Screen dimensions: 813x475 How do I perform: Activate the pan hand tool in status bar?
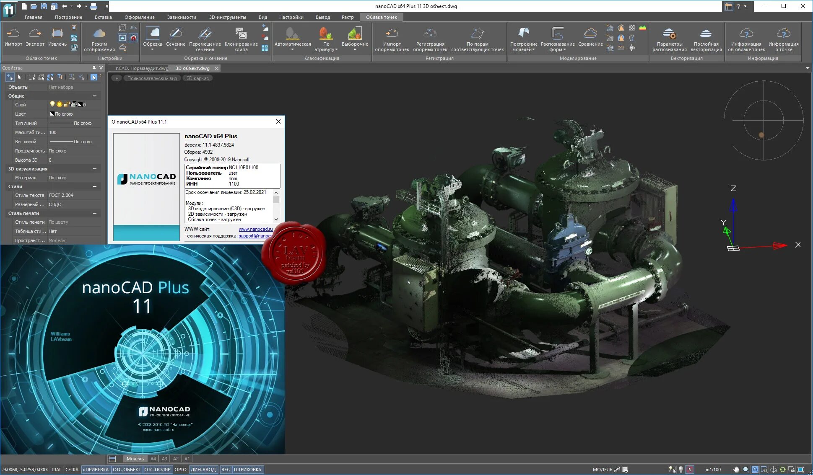coord(736,470)
